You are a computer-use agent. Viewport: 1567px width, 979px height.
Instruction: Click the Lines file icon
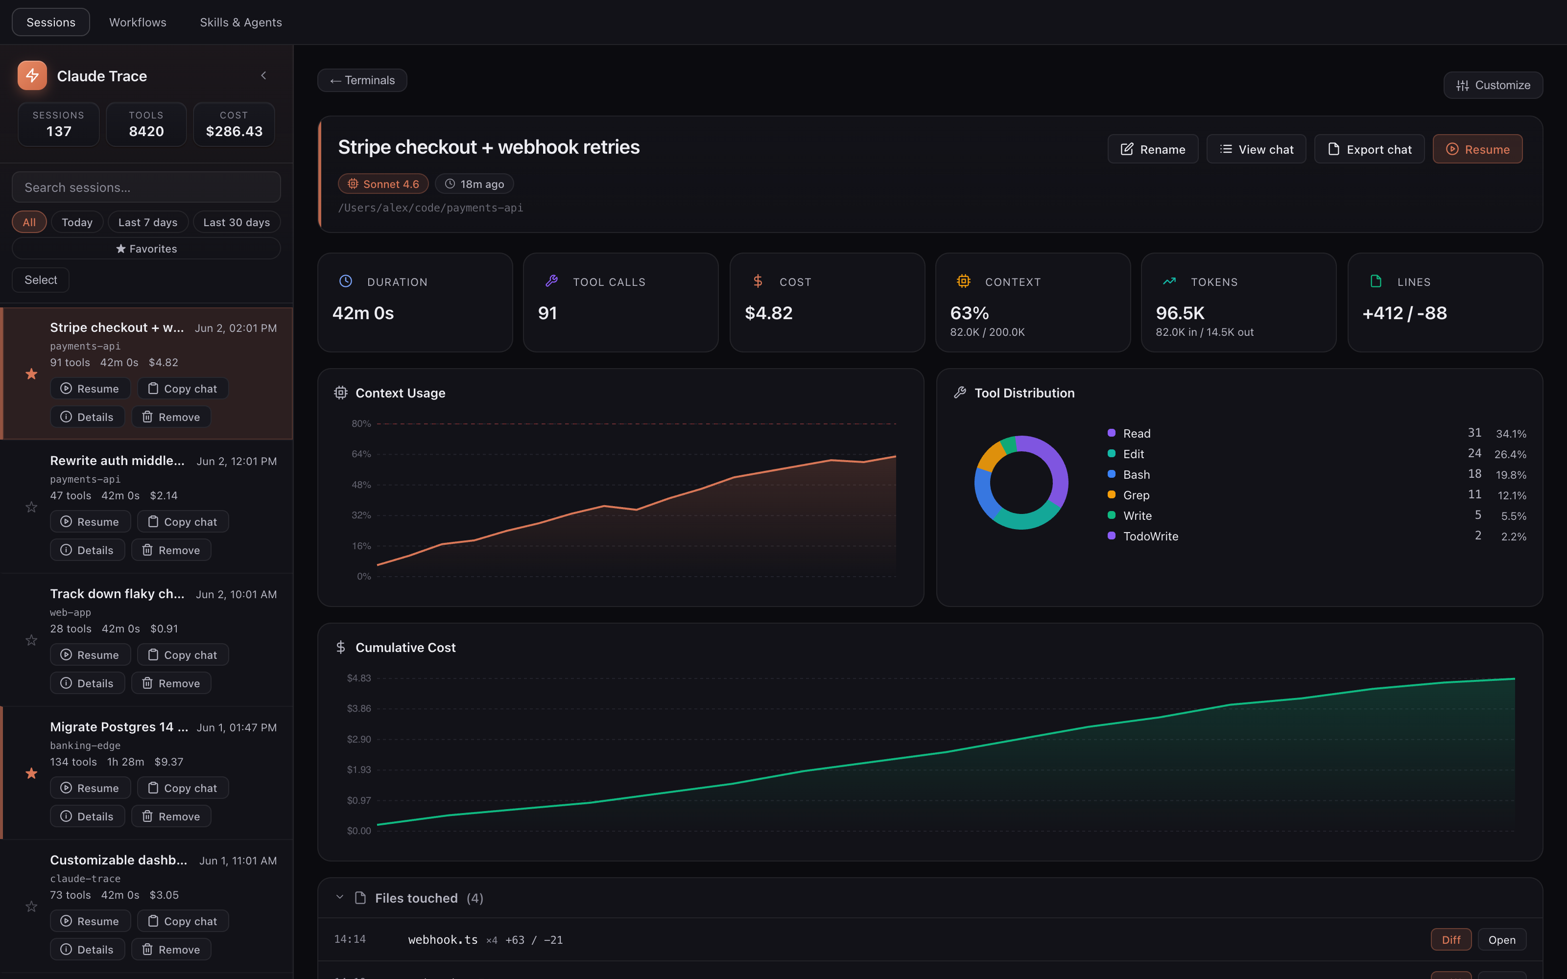pyautogui.click(x=1376, y=281)
